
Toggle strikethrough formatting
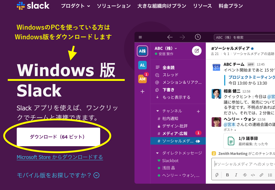point(245,175)
